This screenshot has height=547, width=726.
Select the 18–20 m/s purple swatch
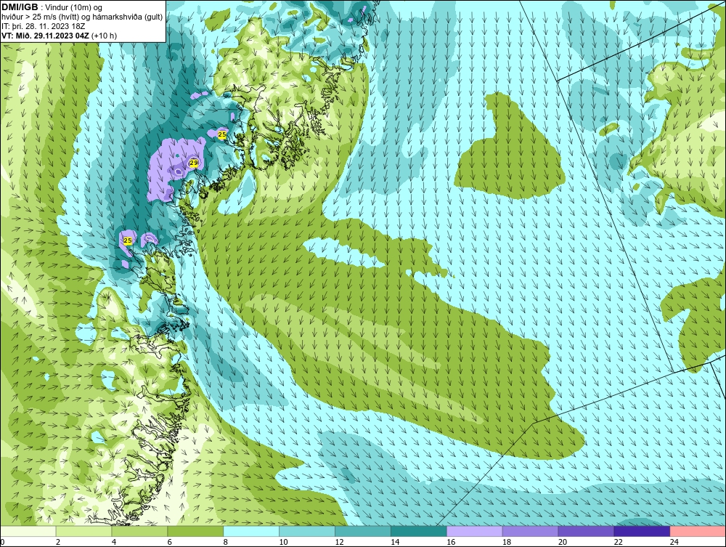tap(530, 531)
